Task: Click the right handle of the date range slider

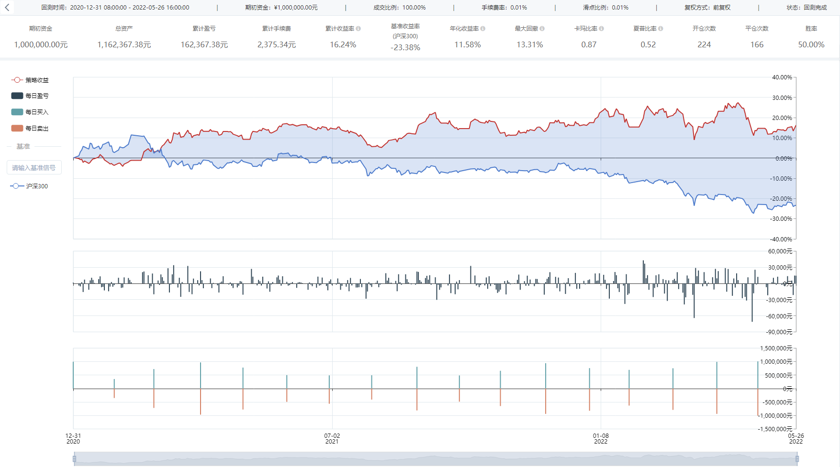Action: pos(797,459)
